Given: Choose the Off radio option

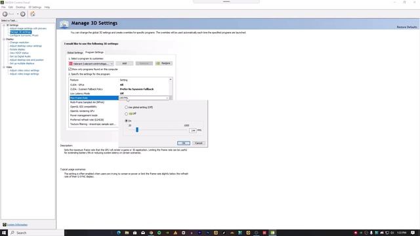Looking at the screenshot, I should click(x=126, y=113).
